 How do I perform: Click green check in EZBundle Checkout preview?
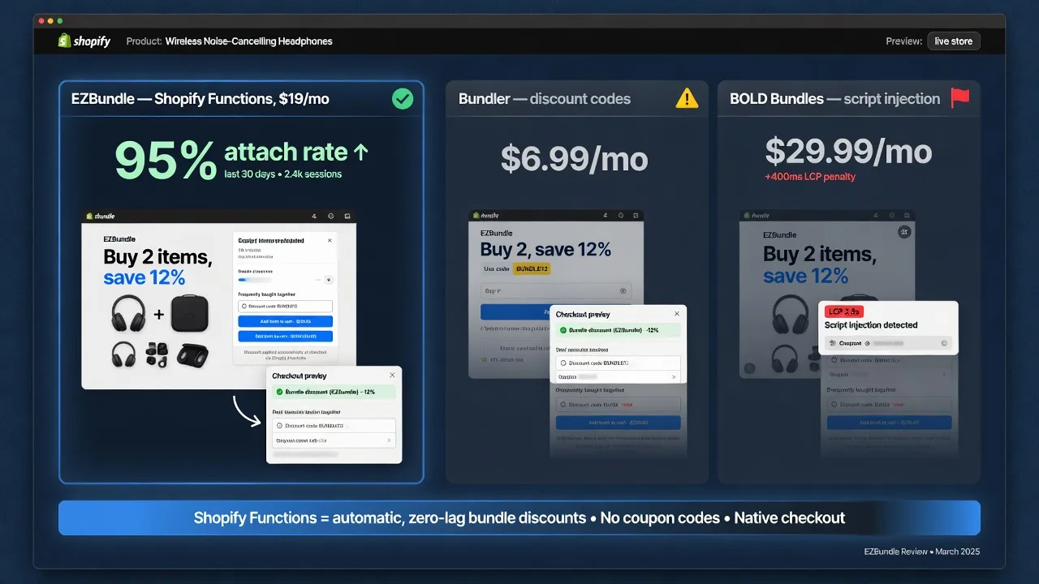click(279, 392)
